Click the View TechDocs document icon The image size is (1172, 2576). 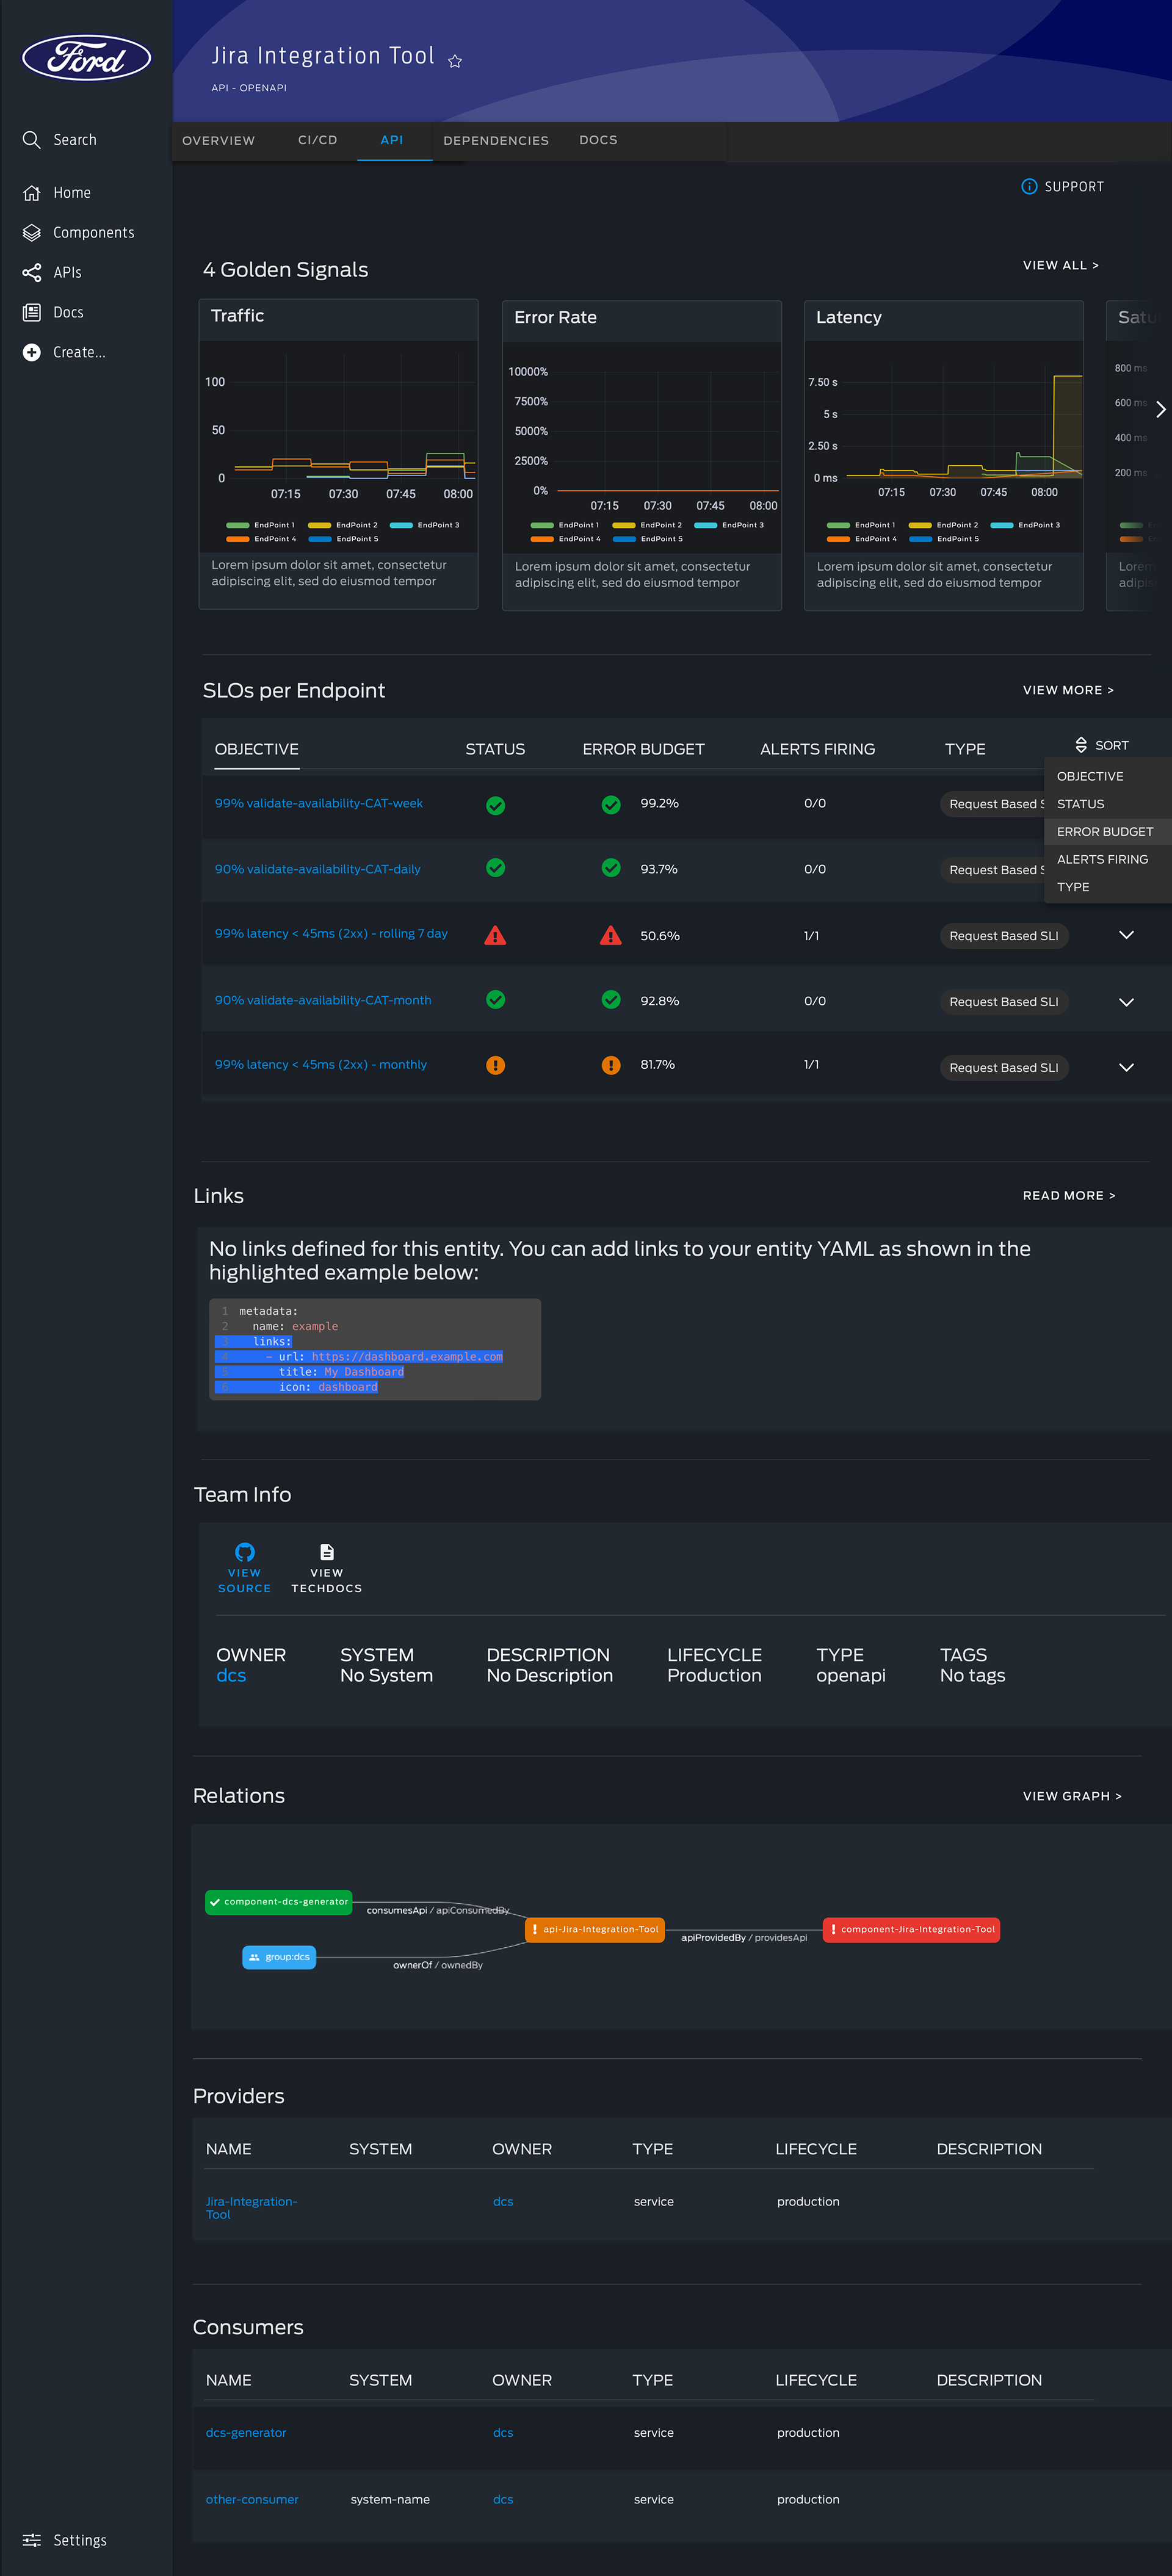[x=327, y=1552]
